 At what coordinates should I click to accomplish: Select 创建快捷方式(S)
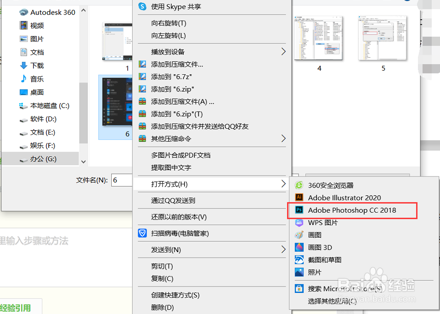tap(175, 295)
